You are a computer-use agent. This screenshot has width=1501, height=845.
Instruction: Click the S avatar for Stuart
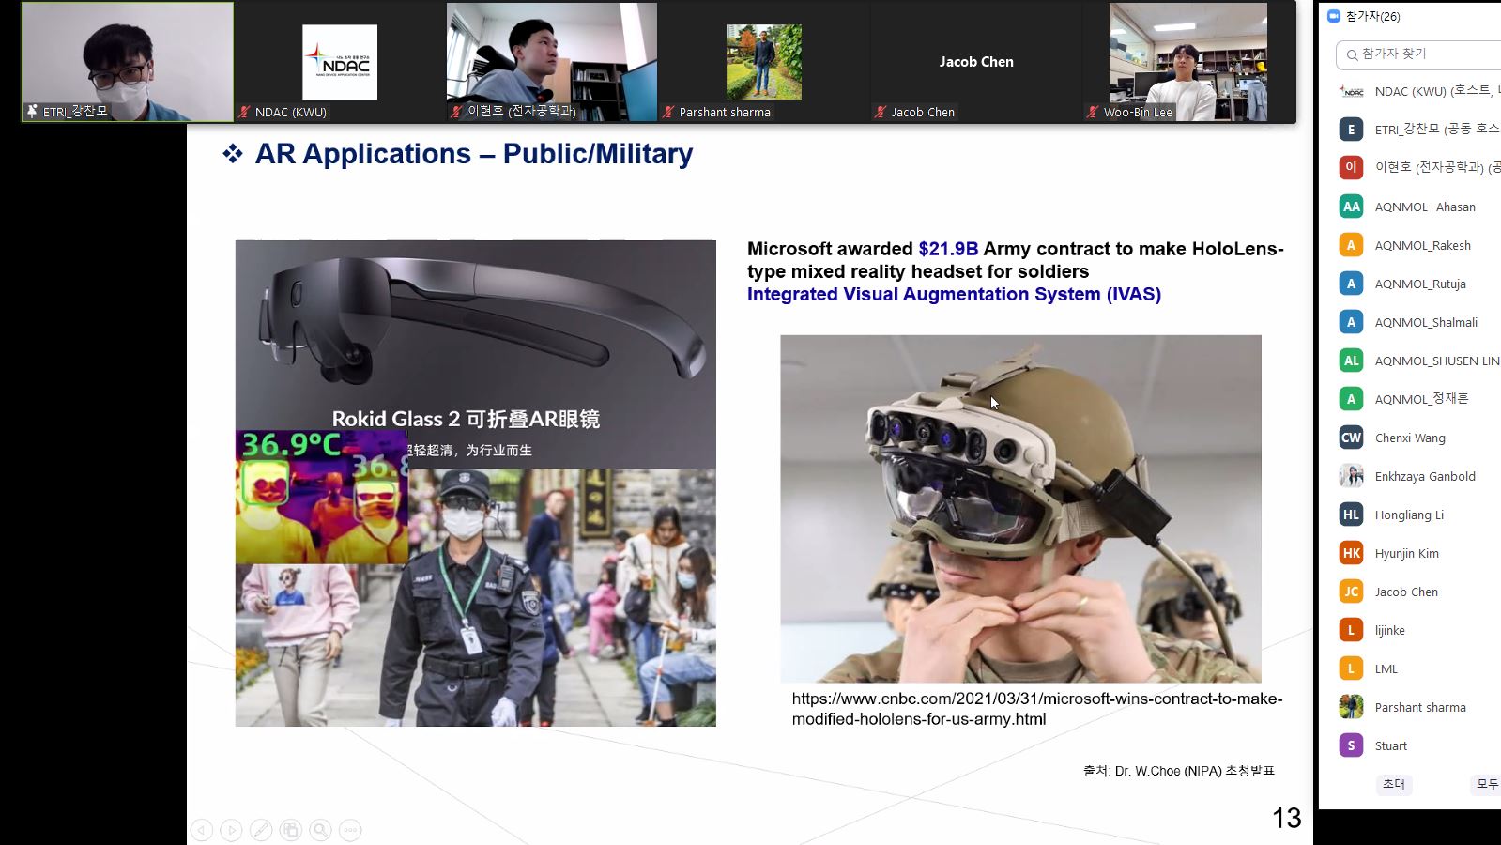click(1351, 745)
